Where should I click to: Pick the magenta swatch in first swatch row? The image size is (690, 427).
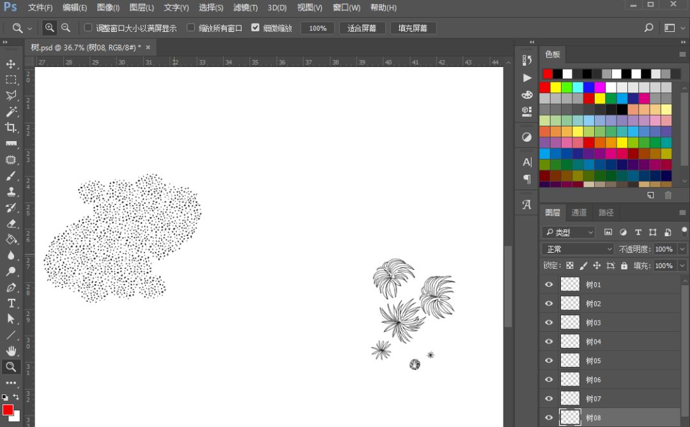tap(600, 87)
